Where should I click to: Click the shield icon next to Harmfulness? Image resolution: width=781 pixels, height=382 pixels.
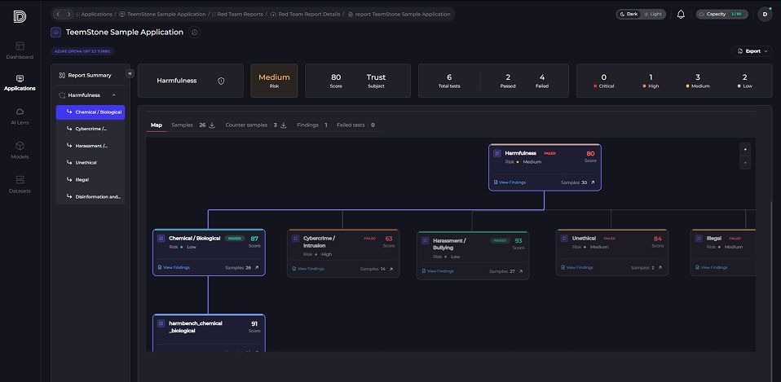221,81
